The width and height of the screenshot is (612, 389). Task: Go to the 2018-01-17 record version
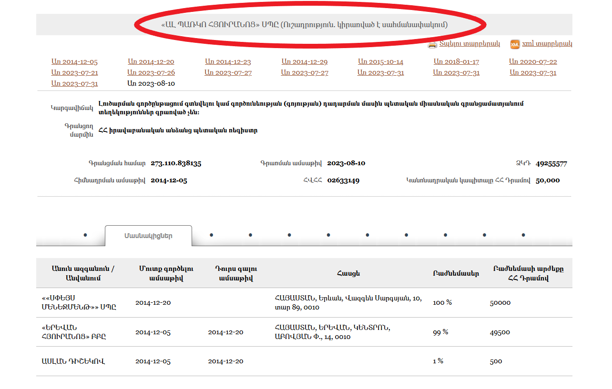tap(456, 62)
